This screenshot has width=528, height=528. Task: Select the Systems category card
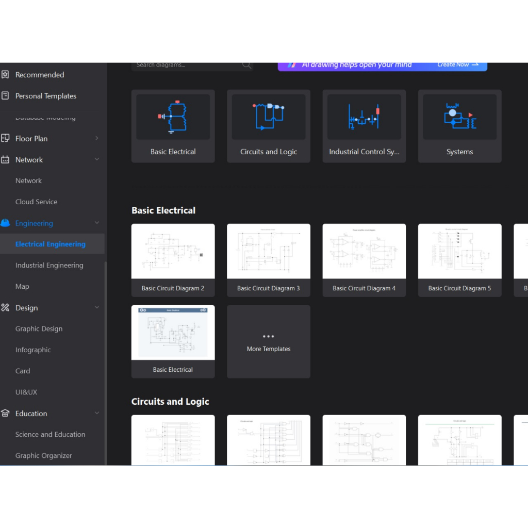click(459, 126)
